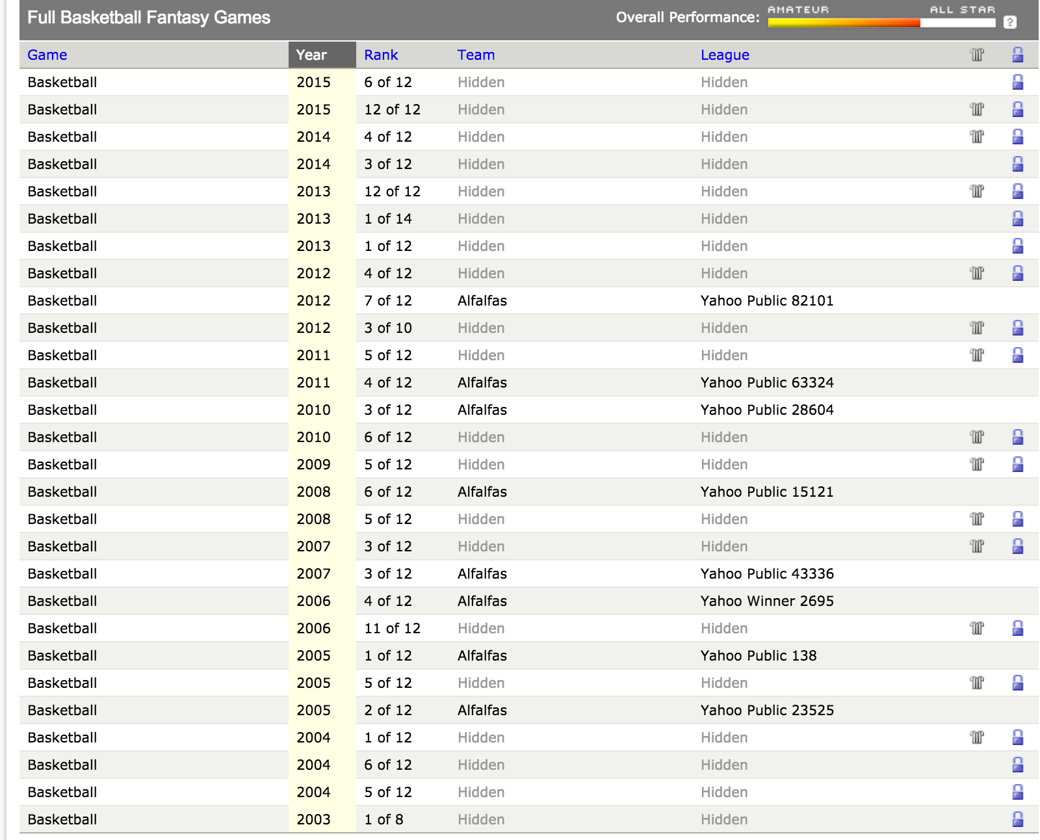Click the "2009" year cell
The width and height of the screenshot is (1040, 840).
pyautogui.click(x=313, y=464)
